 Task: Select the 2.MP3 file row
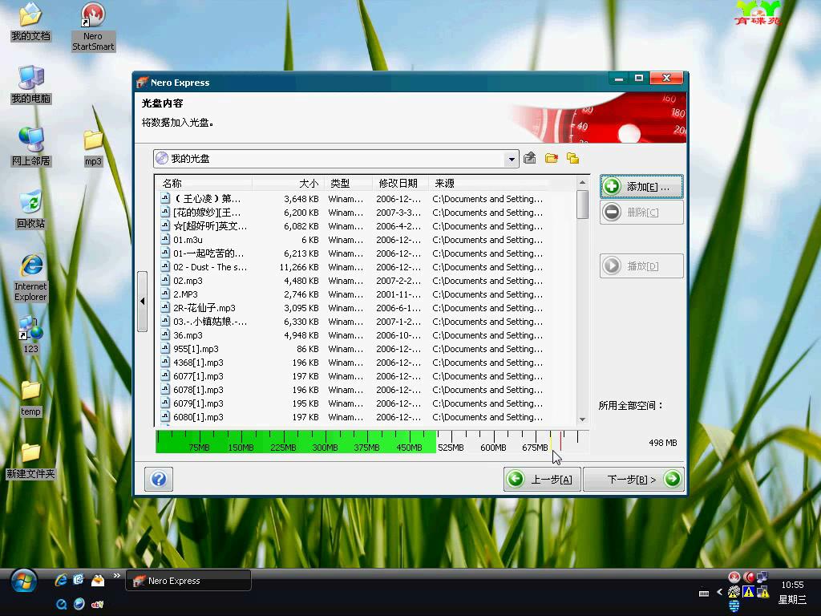coord(352,294)
